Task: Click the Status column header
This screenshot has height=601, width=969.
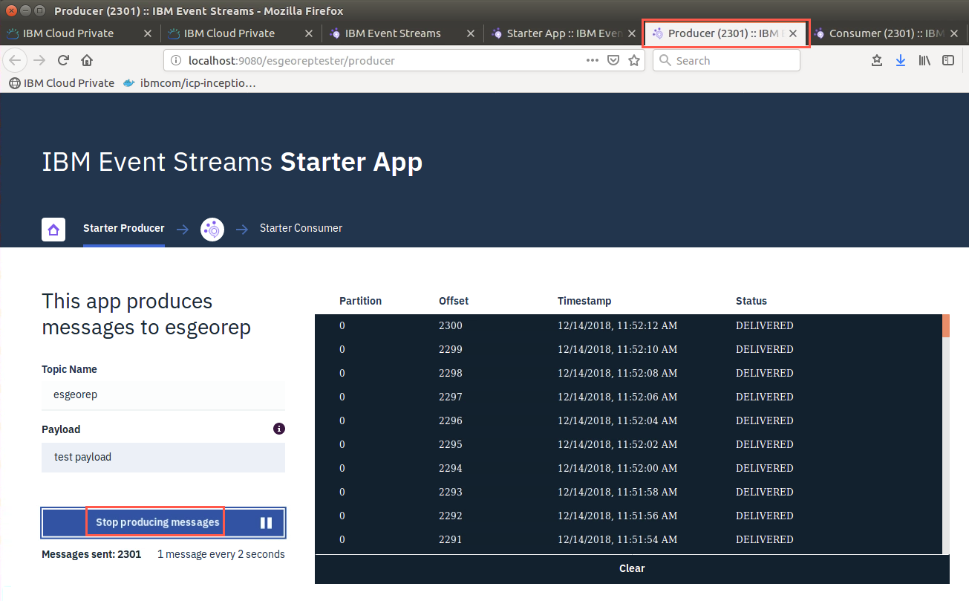Action: tap(751, 301)
